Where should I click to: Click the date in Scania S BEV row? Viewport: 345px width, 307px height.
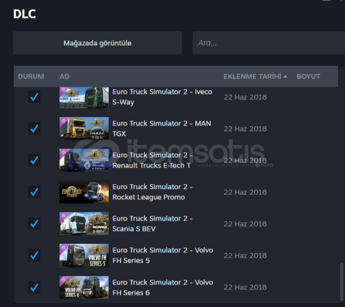pos(245,224)
